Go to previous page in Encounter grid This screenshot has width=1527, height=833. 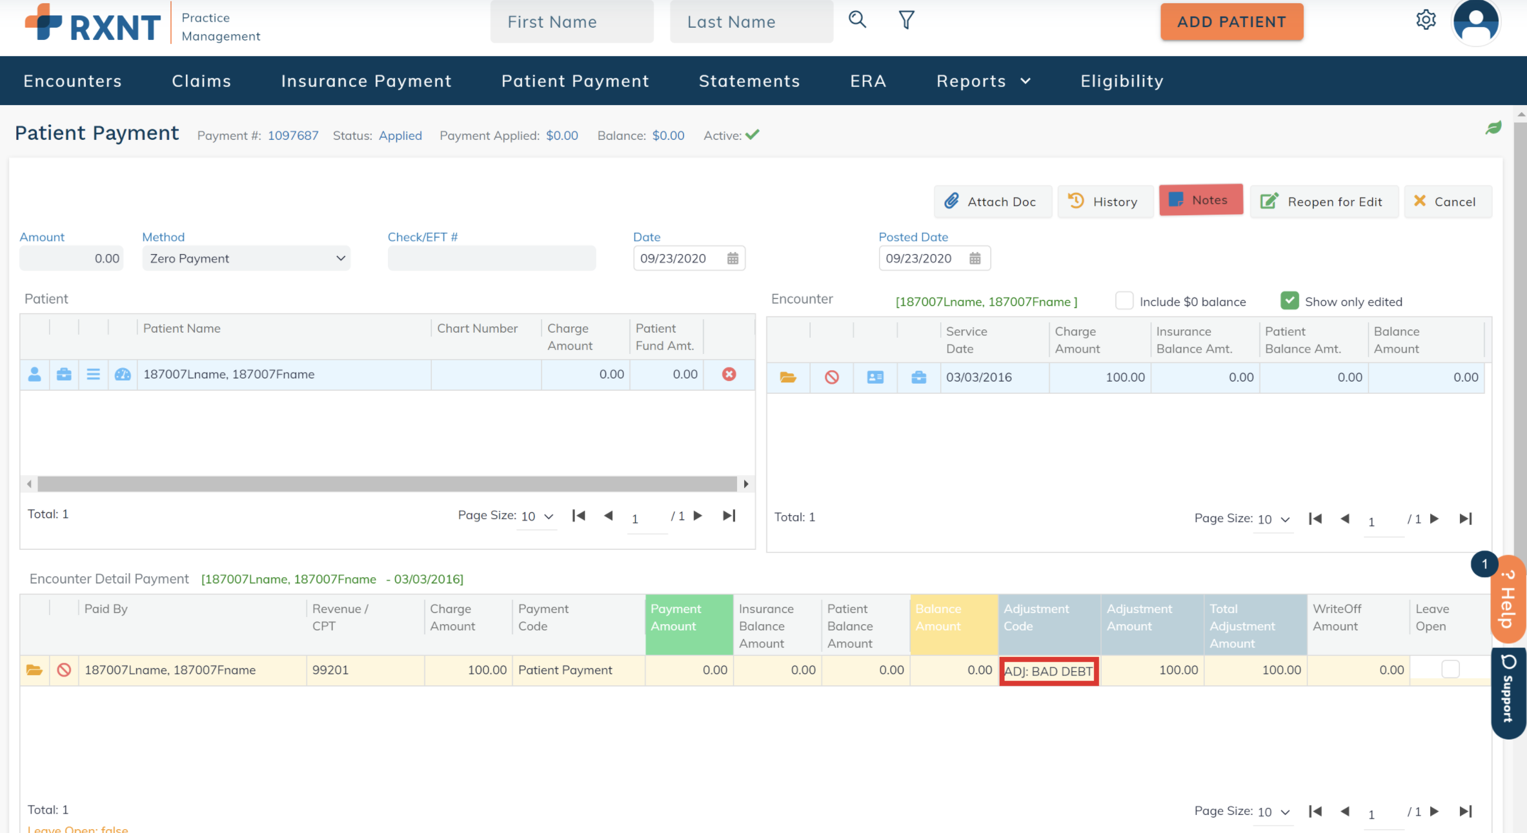(1345, 519)
